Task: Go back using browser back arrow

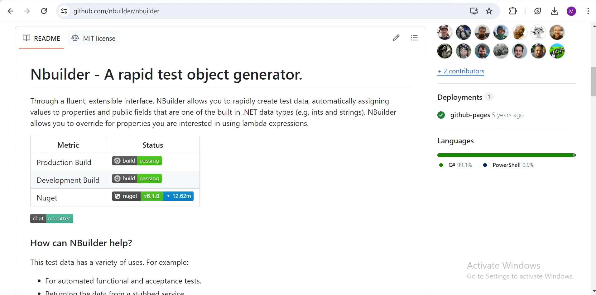Action: coord(10,11)
